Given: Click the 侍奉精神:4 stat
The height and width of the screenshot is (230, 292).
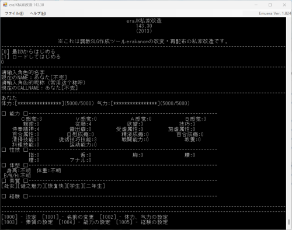Looking at the screenshot, I should click(x=26, y=129).
